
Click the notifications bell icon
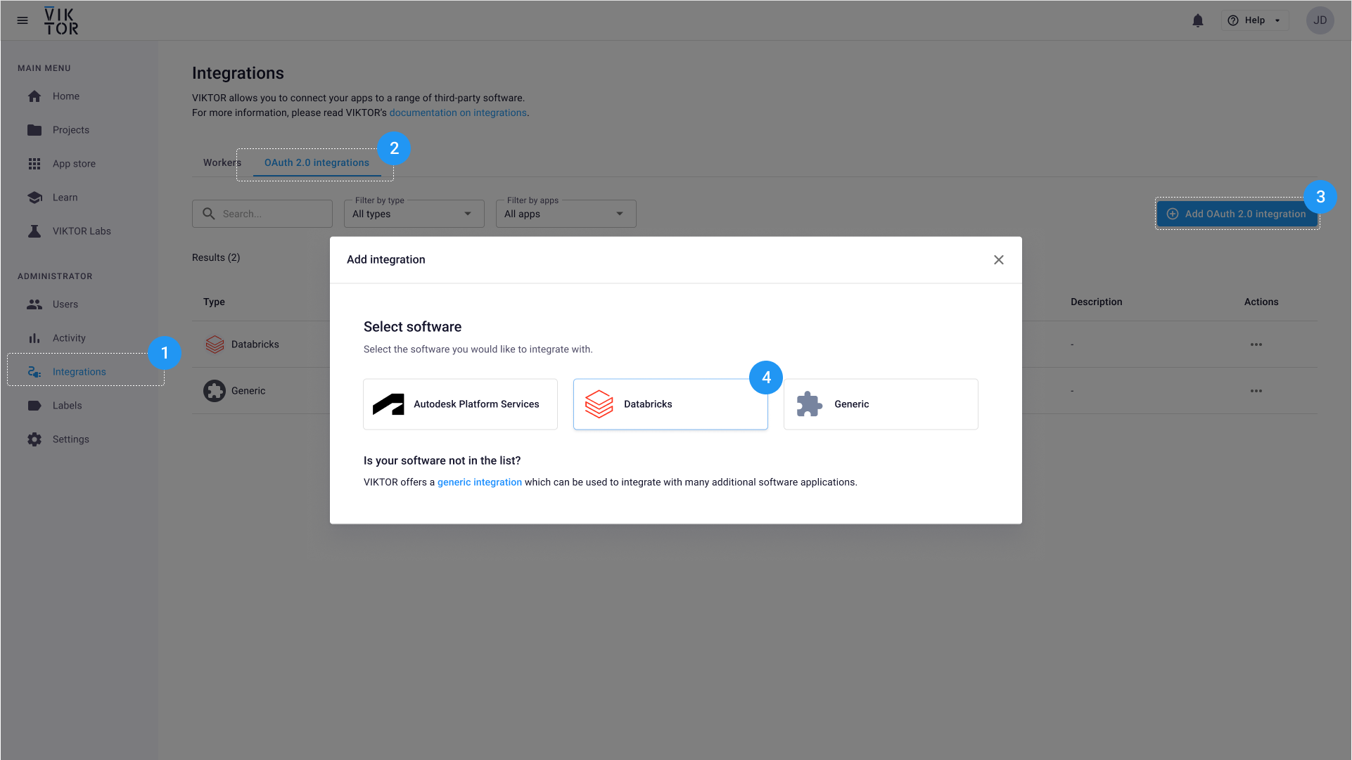1198,20
